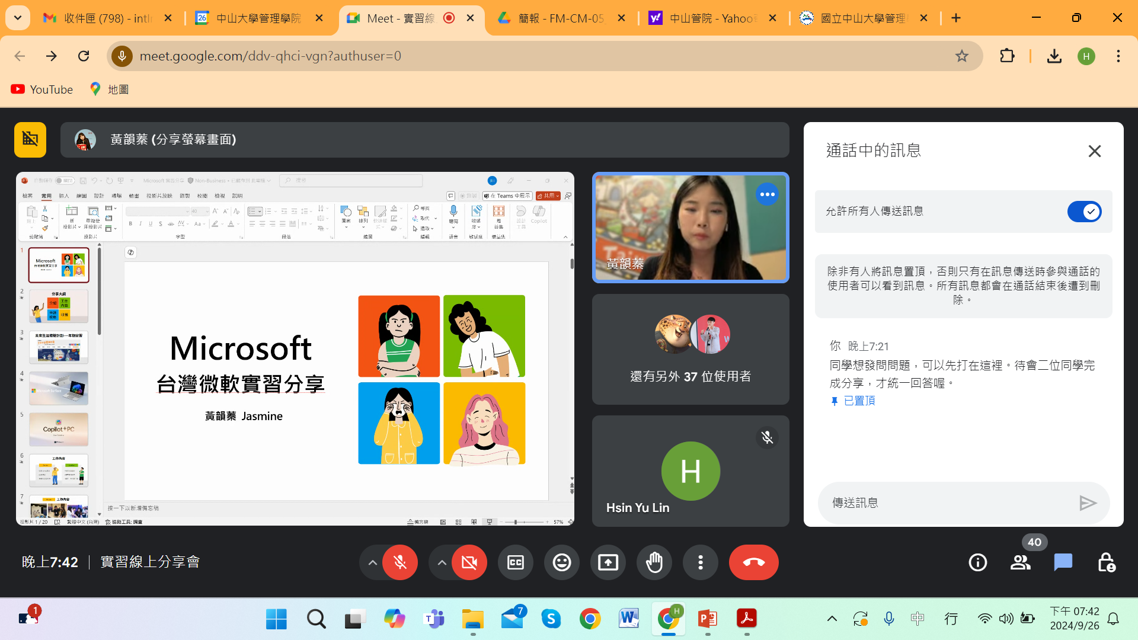Open host controls lock icon

point(1106,562)
